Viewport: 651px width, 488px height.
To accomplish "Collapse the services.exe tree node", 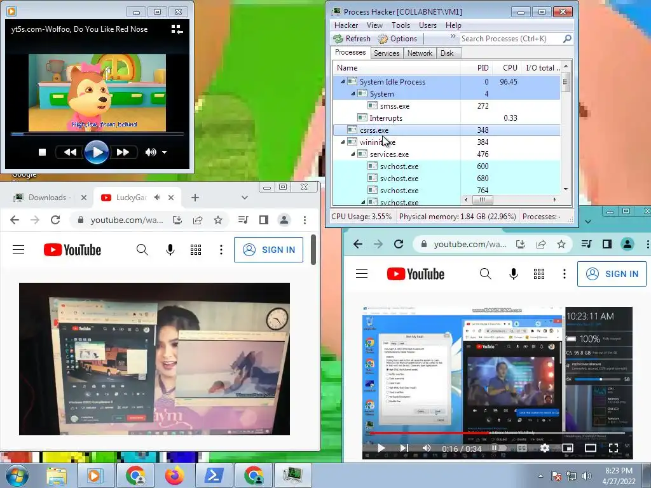I will point(353,154).
